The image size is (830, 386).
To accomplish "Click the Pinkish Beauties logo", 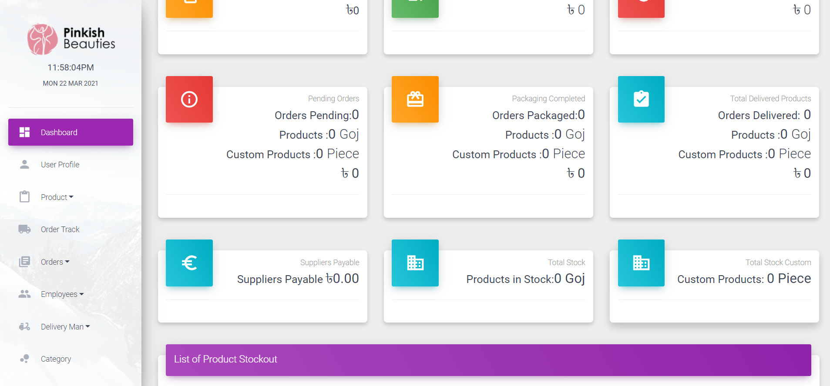I will 71,39.
